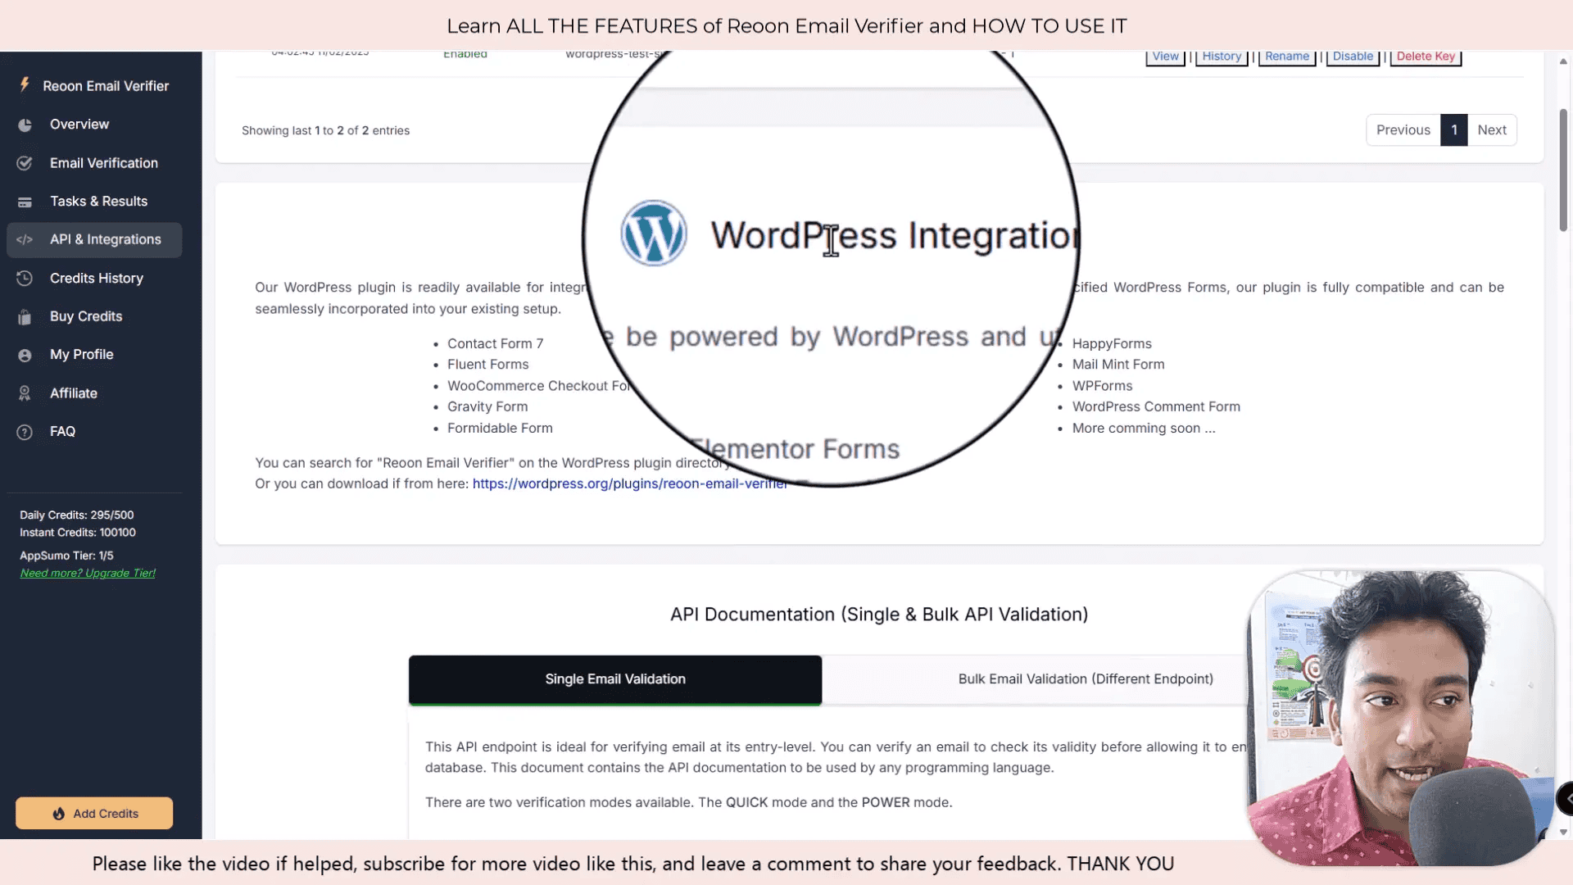Viewport: 1573px width, 885px height.
Task: Go to Previous page of entries
Action: (x=1403, y=130)
